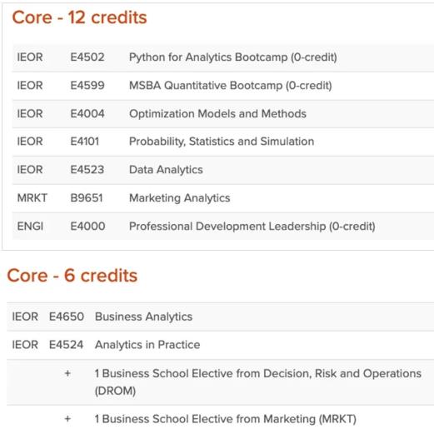
Task: Select the Core - 12 credits heading
Action: [x=79, y=17]
